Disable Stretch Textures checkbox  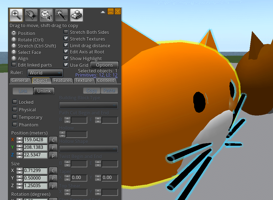pos(66,39)
